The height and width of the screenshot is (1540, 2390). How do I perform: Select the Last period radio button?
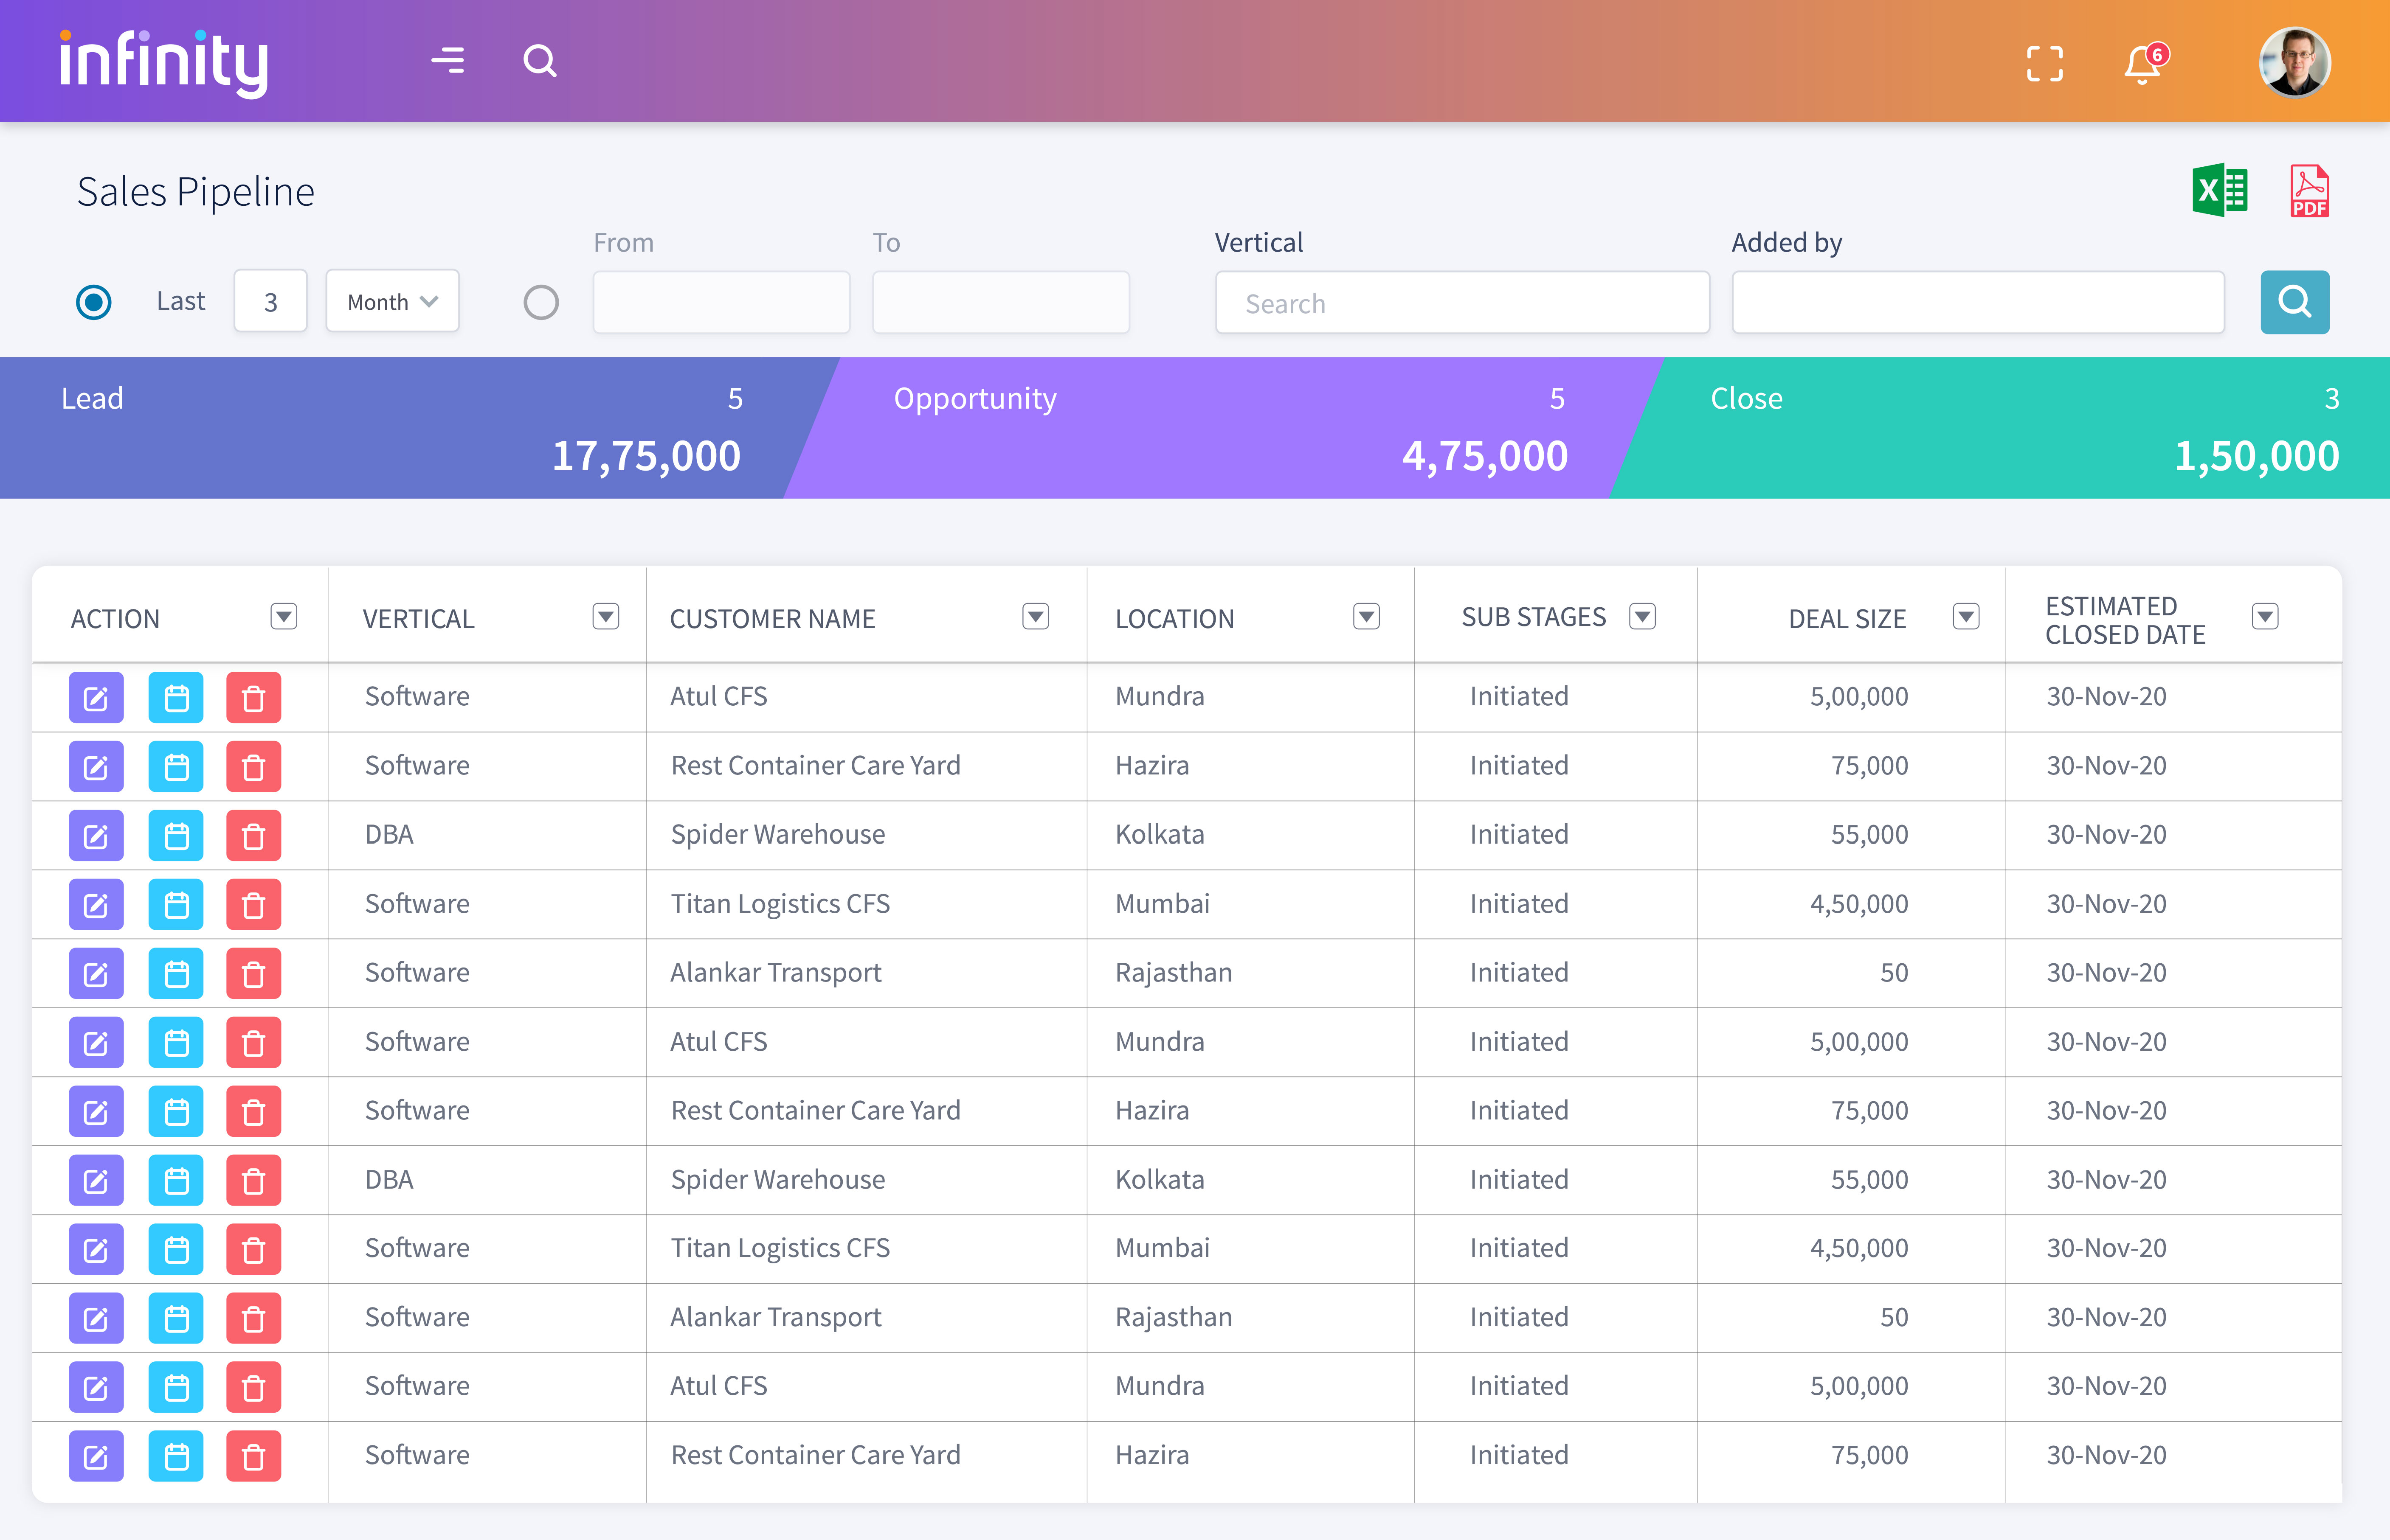[x=94, y=302]
